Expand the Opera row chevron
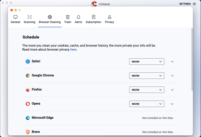Screen dimensions: 201x137 tap(172, 104)
